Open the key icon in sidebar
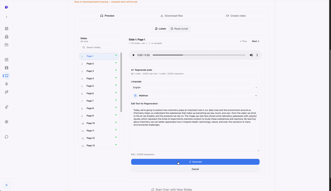The width and height of the screenshot is (331, 191). point(6,107)
